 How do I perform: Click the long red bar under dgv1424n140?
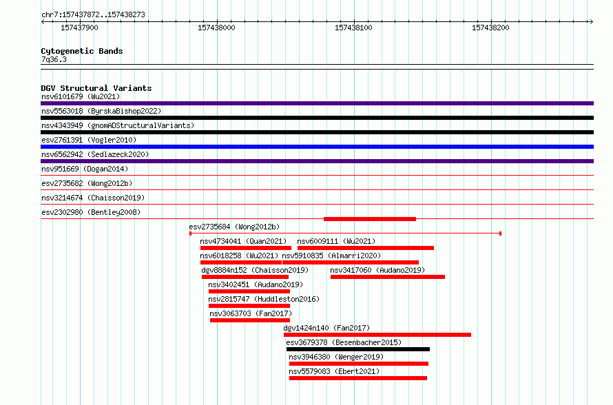click(377, 335)
